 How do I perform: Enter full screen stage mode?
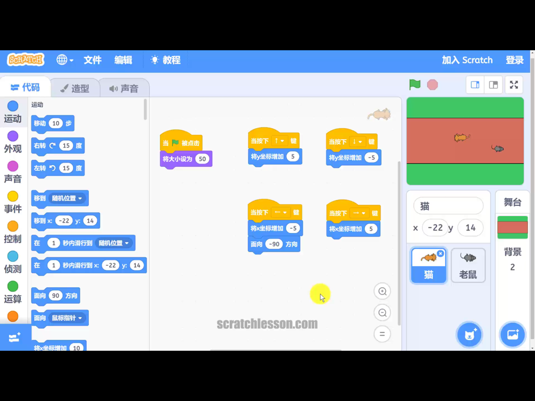click(514, 84)
